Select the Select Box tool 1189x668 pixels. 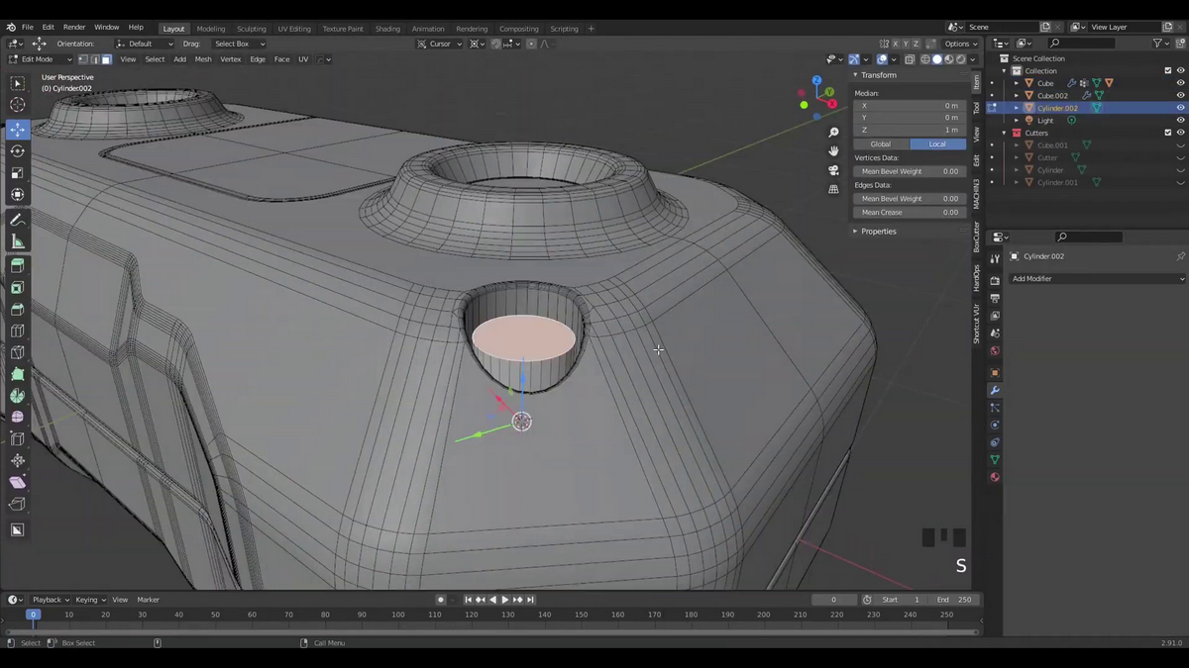(17, 83)
